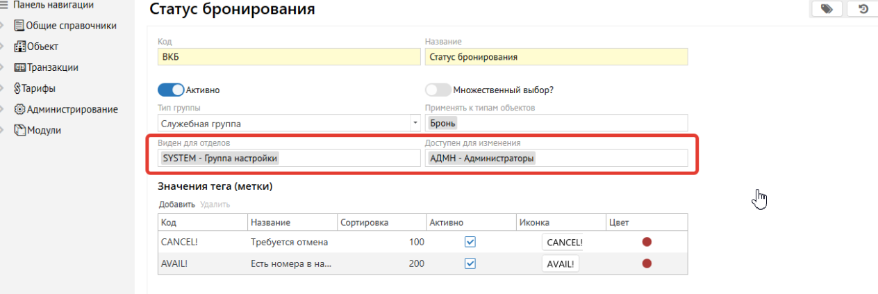This screenshot has height=294, width=878.
Task: Click the hamburger icon beside Панель навигации
Action: [4, 5]
